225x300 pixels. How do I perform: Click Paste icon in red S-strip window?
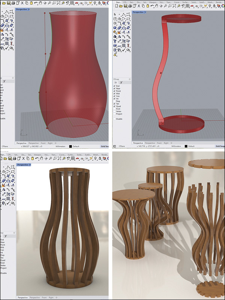[148, 6]
